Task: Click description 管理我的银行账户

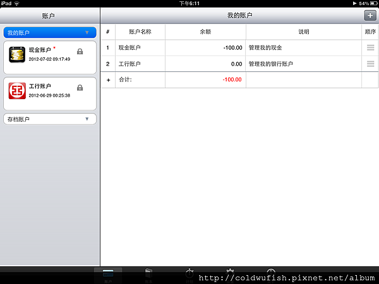Action: click(271, 64)
